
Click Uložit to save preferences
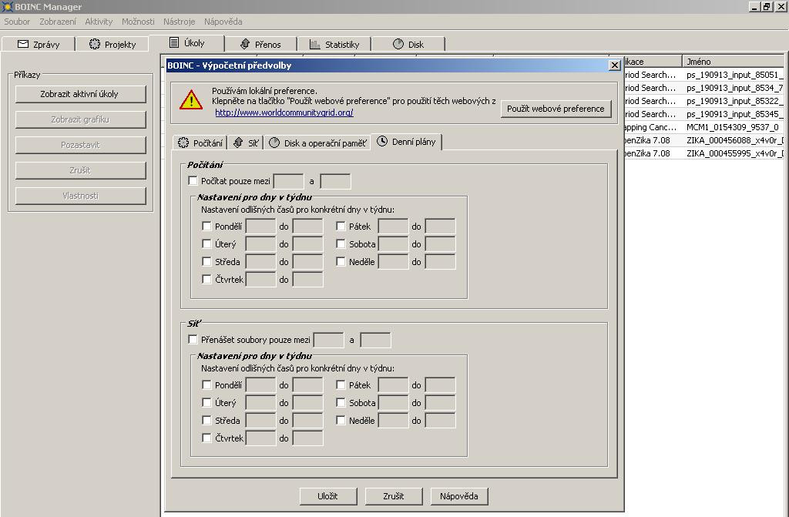pos(328,496)
